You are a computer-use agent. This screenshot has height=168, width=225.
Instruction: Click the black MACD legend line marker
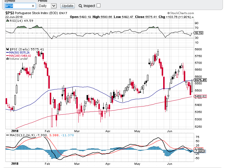(x=7, y=135)
